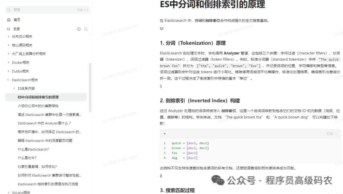Screen dimensions: 343x194
Task: Open the article 什么是ElasticSearch?
Action: [x=34, y=149]
